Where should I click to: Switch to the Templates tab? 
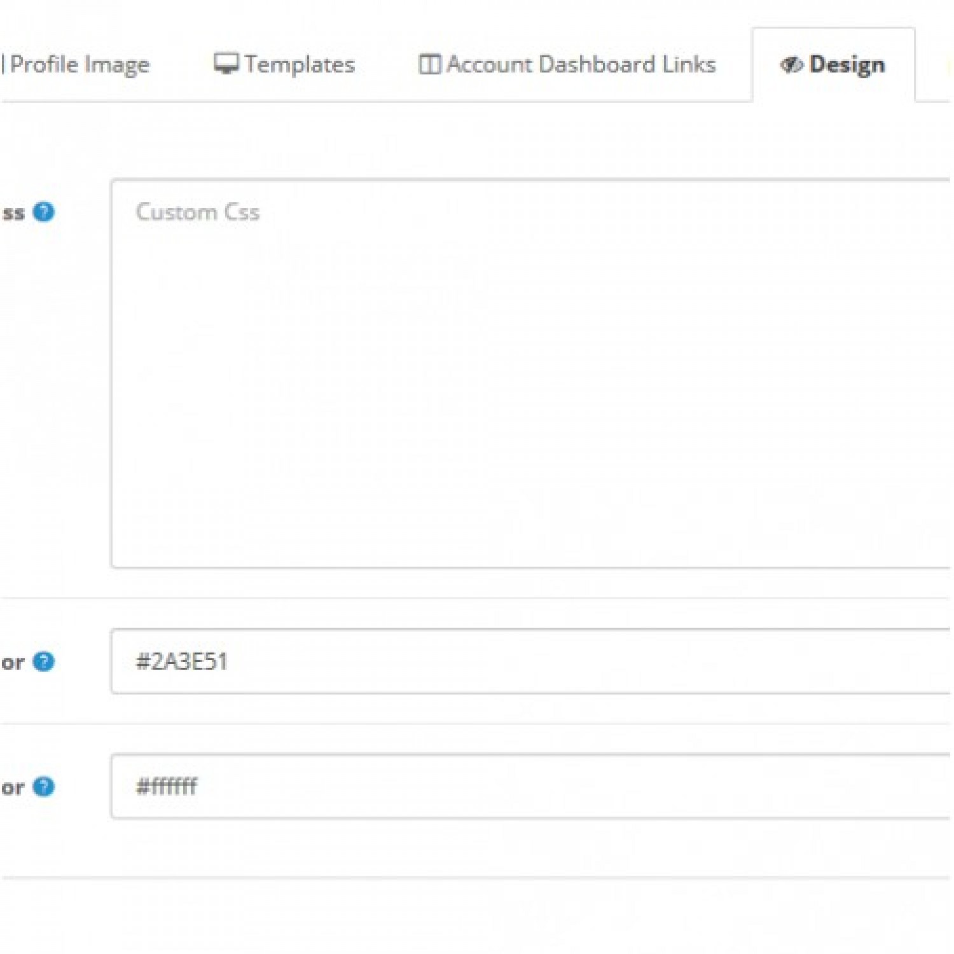pyautogui.click(x=300, y=64)
